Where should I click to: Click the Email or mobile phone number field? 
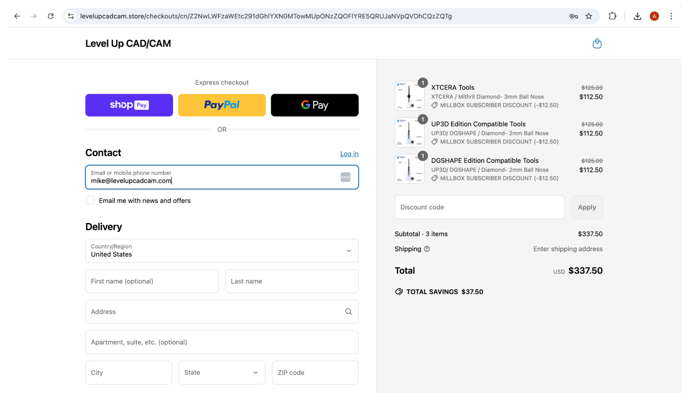point(222,177)
